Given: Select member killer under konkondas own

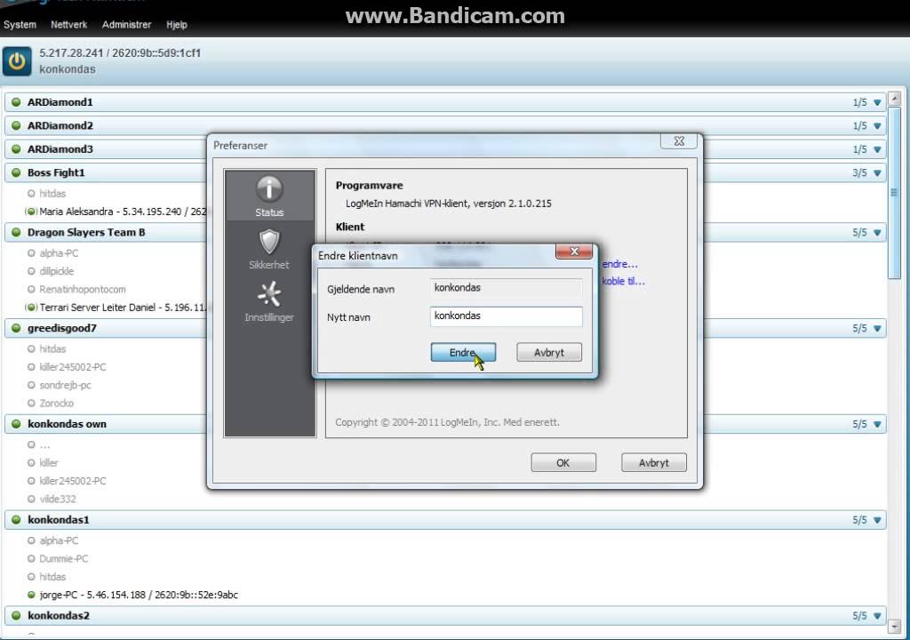Looking at the screenshot, I should coord(49,463).
